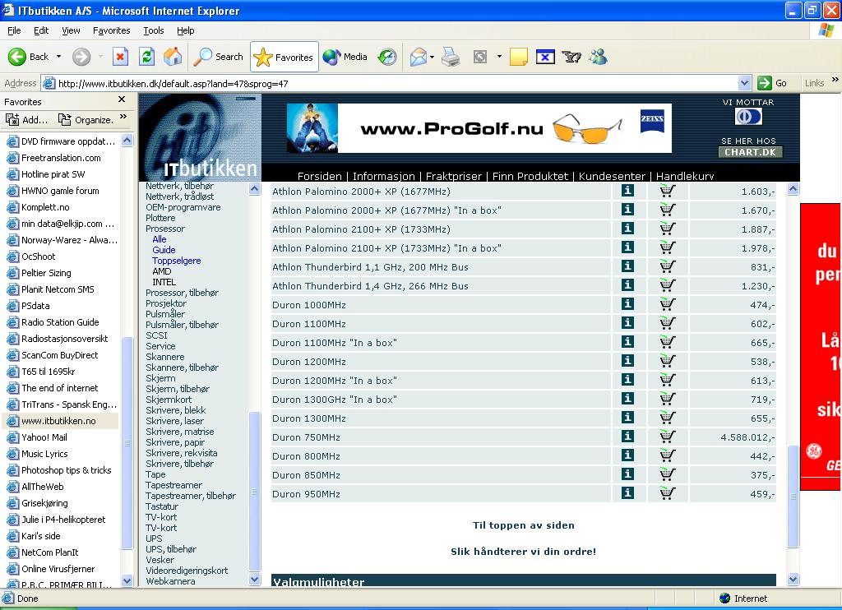Open info for Duron 1000MHz

click(x=627, y=304)
